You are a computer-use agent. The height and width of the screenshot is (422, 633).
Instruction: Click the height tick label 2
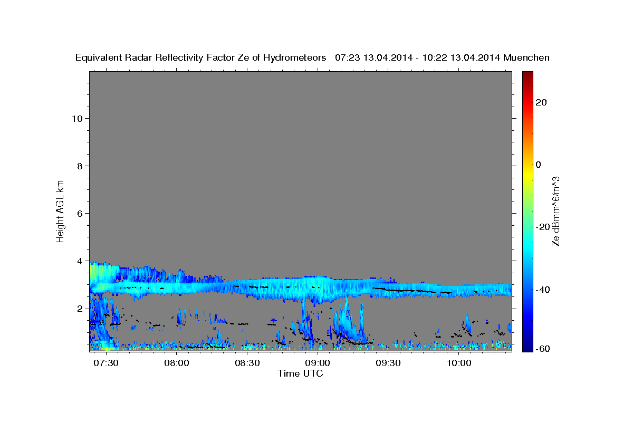pos(80,308)
